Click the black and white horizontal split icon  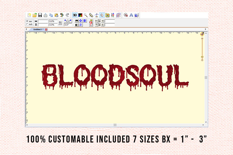(x=77, y=21)
